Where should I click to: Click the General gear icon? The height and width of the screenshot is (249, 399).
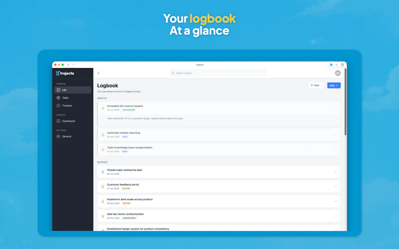click(58, 136)
